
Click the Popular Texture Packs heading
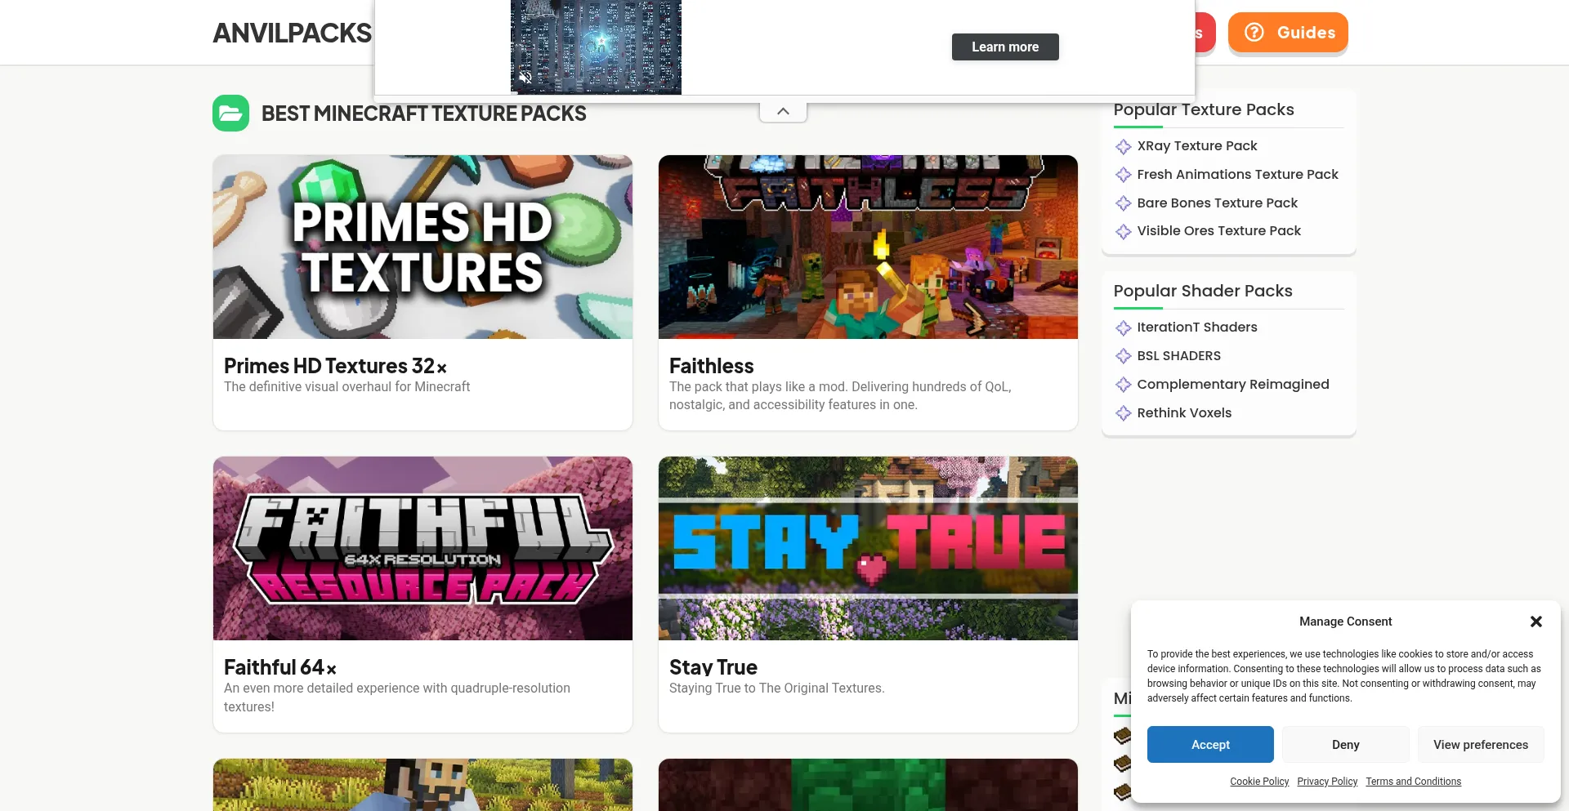(x=1203, y=109)
